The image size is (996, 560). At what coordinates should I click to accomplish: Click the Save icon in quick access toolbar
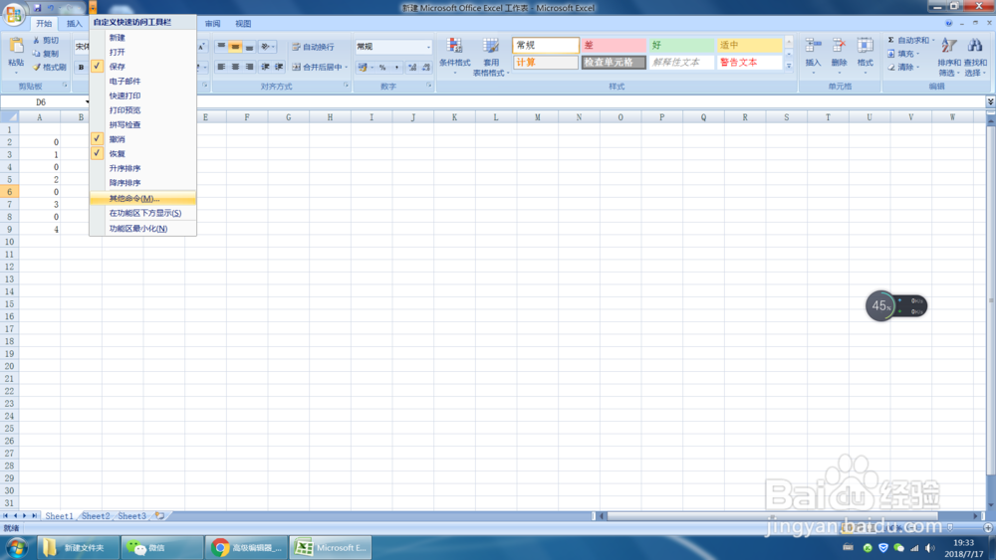[x=38, y=8]
